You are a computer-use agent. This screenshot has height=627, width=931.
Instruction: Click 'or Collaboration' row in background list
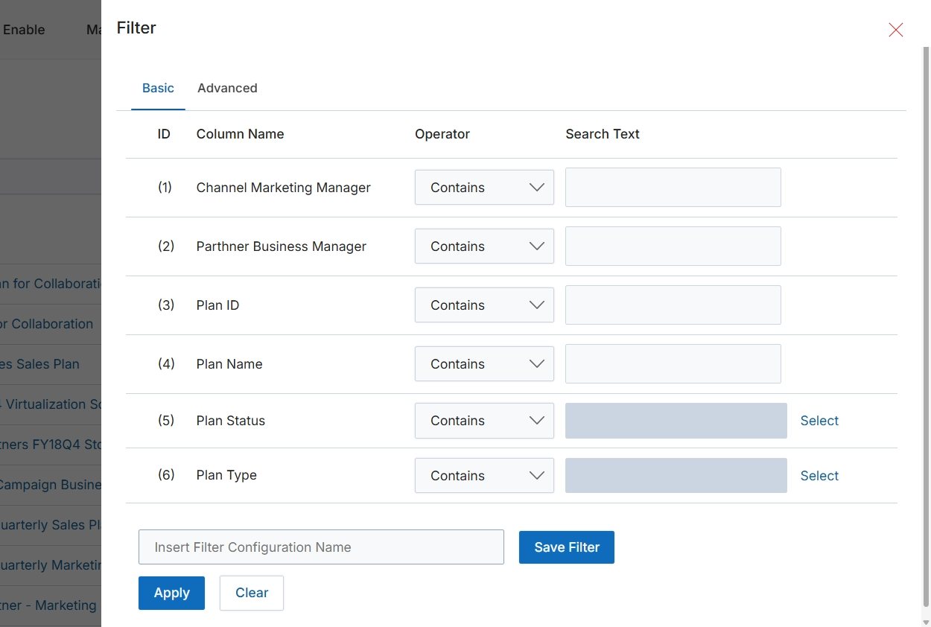coord(46,324)
